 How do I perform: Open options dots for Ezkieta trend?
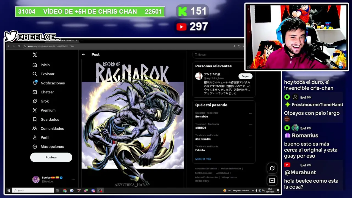pos(251,147)
